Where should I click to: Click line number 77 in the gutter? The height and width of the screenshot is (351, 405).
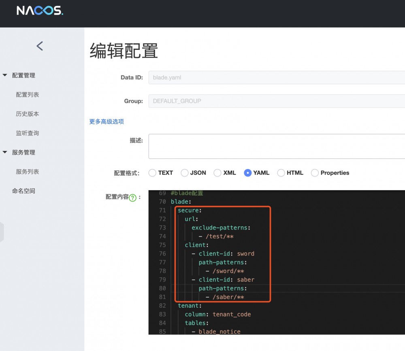162,262
